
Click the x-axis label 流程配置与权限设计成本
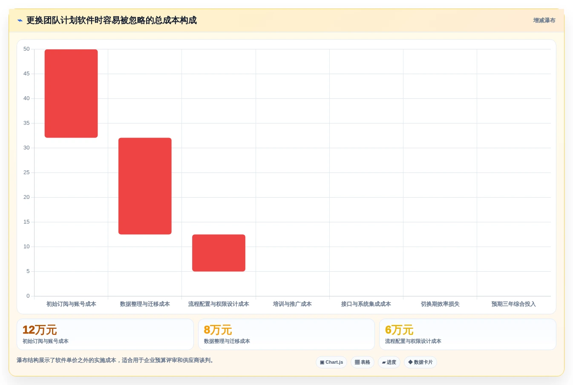[x=219, y=304]
